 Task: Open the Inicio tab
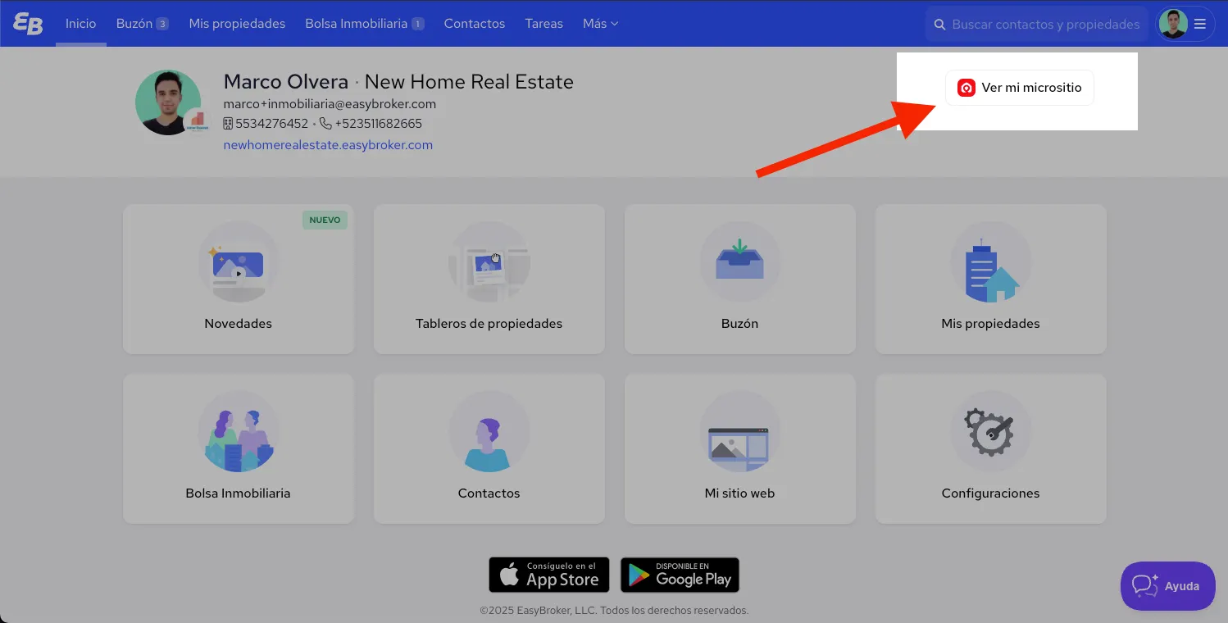[x=81, y=24]
